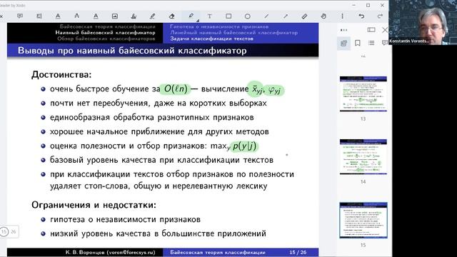
Task: Select the sticky note comment tool
Action: (20, 16)
